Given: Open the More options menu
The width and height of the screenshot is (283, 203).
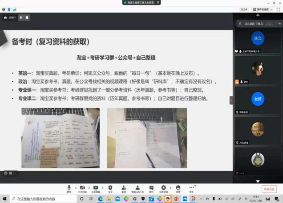Looking at the screenshot, I should coord(191,188).
